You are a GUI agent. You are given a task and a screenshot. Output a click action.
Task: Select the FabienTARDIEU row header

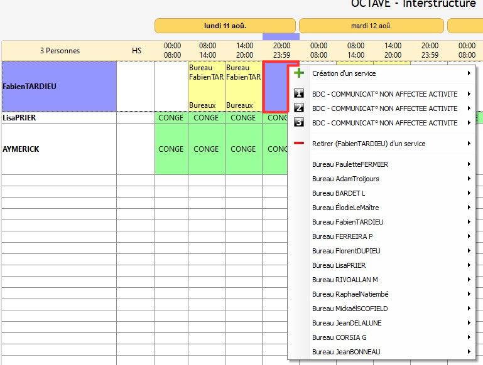coord(59,87)
